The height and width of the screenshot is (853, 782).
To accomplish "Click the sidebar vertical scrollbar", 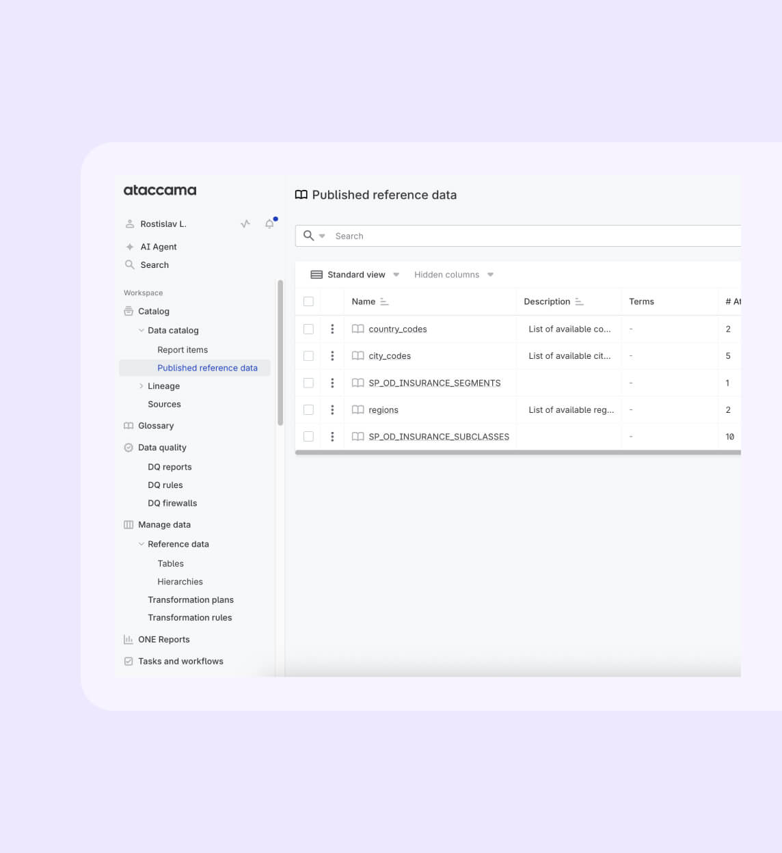I will click(x=280, y=353).
